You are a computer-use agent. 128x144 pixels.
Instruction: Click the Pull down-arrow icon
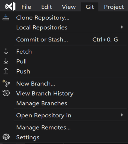pos(6,61)
